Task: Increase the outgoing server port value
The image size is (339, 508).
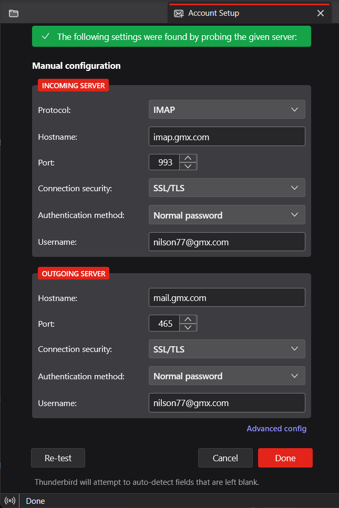Action: (188, 319)
